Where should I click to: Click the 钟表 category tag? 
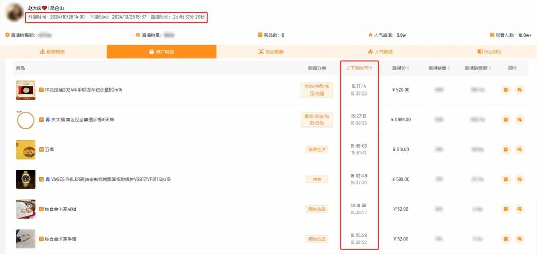317,179
